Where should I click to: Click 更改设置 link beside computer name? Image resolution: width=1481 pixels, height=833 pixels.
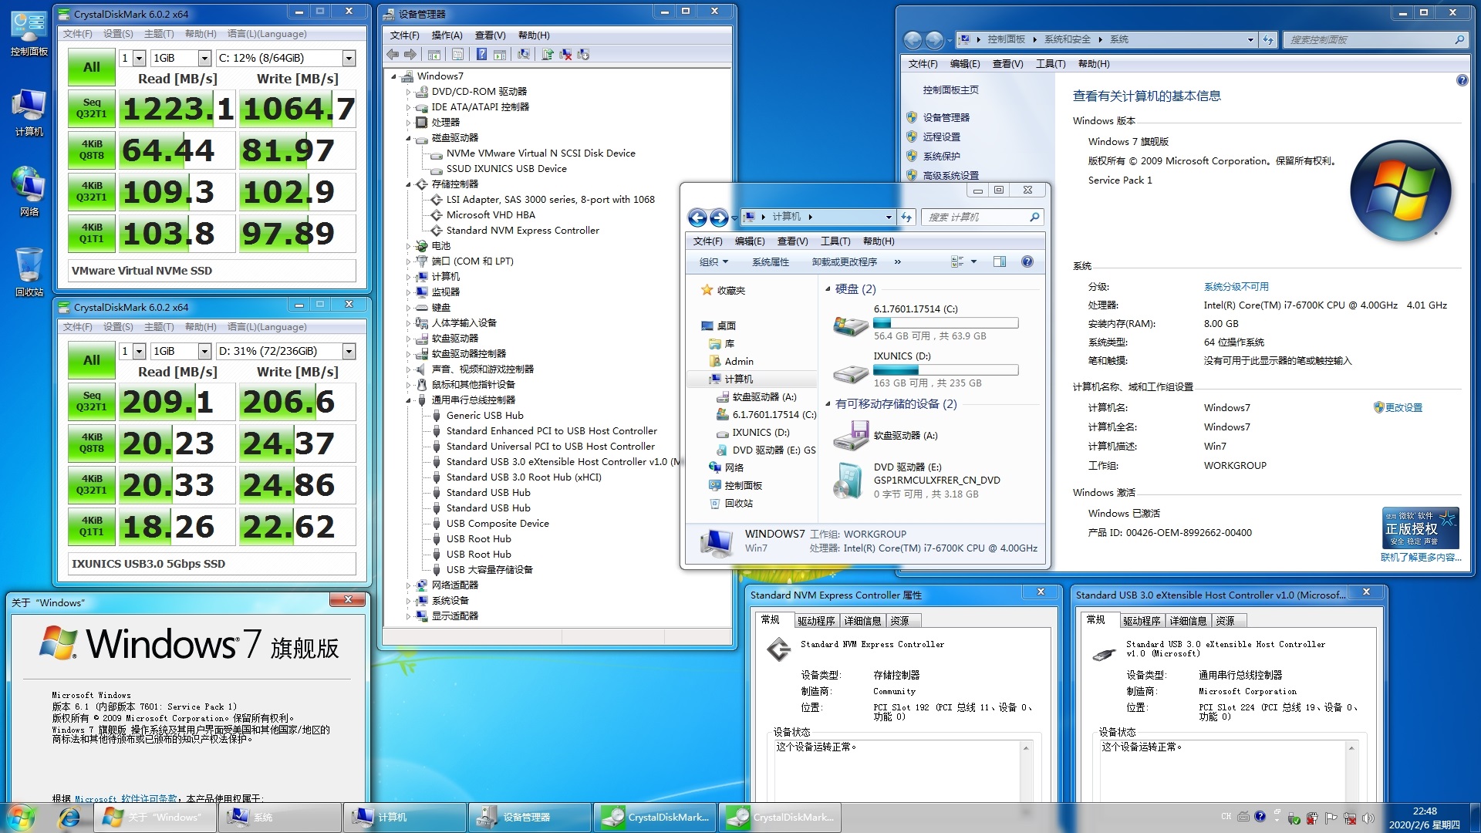[1403, 407]
